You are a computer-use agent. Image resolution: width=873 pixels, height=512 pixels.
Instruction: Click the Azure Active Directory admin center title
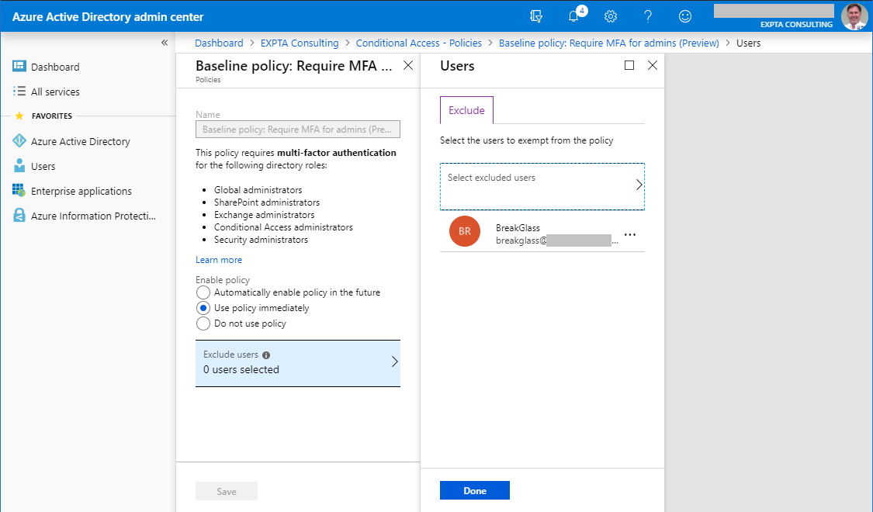108,17
